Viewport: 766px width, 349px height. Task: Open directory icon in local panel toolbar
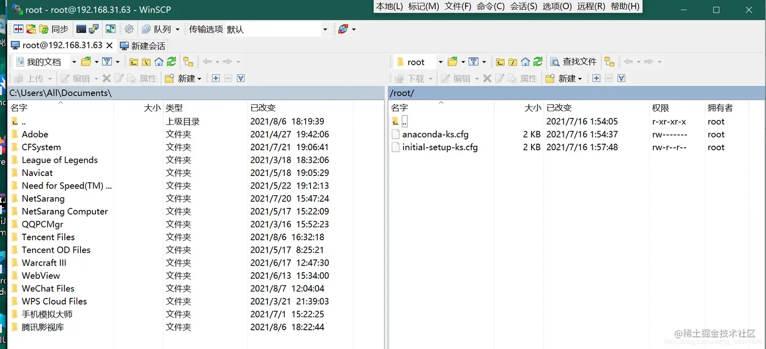86,62
